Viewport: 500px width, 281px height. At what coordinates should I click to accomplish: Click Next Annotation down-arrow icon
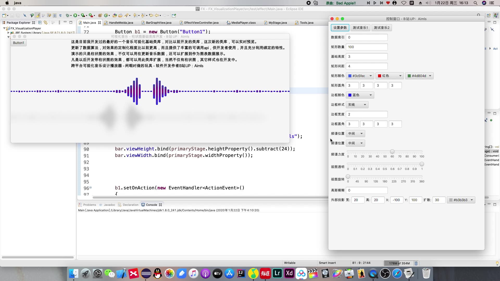[135, 15]
